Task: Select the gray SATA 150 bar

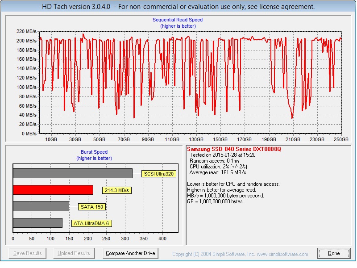Action: click(41, 206)
